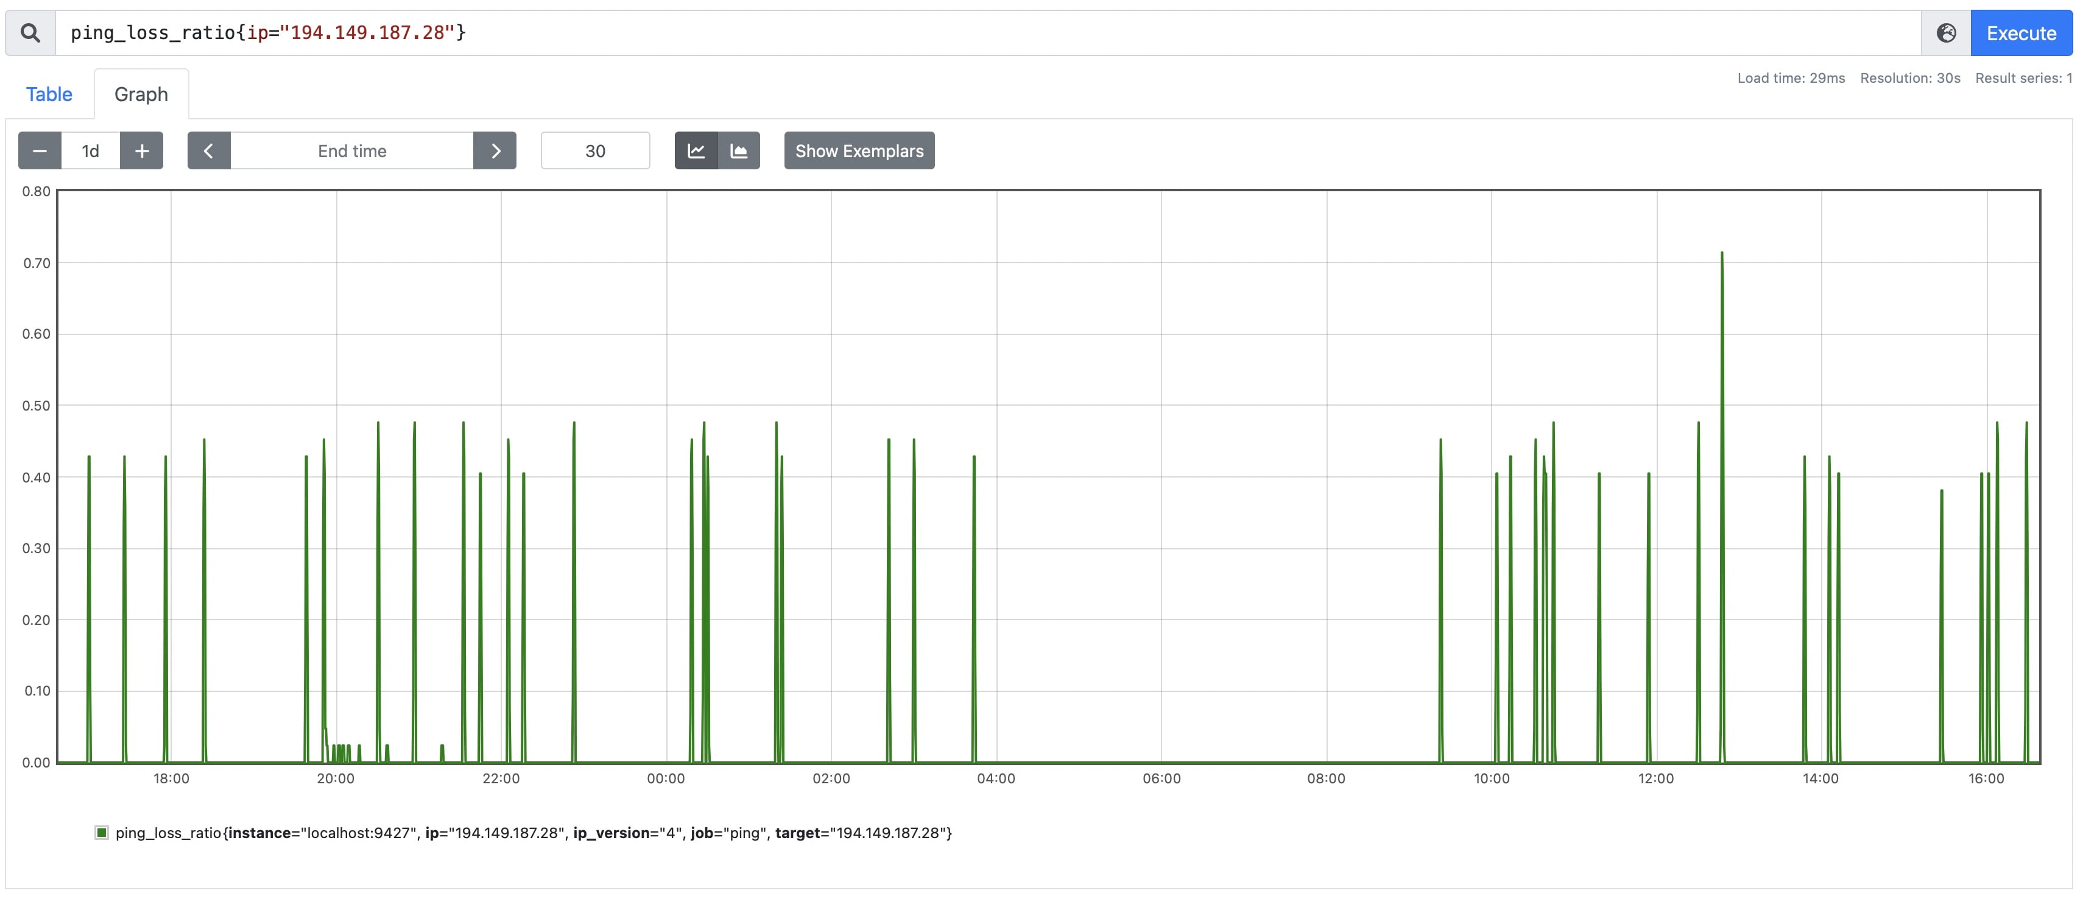Click the resolution field showing 30
This screenshot has height=899, width=2083.
pos(595,151)
